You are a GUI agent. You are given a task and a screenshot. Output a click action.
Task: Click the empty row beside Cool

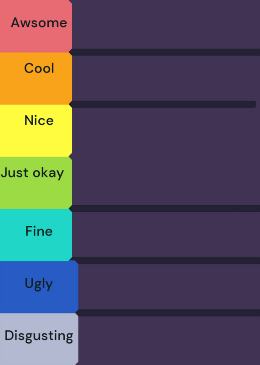coord(166,78)
